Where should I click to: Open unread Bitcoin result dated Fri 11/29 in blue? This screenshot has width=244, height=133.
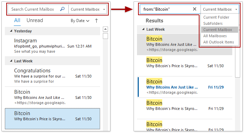[185, 87]
